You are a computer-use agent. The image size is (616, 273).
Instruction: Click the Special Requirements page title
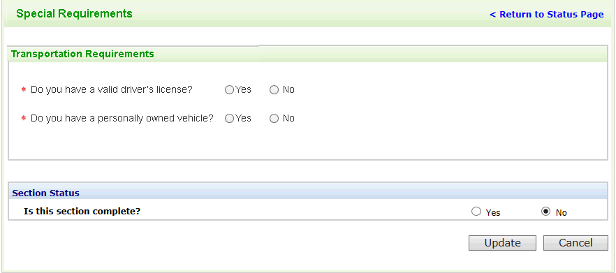[x=74, y=14]
